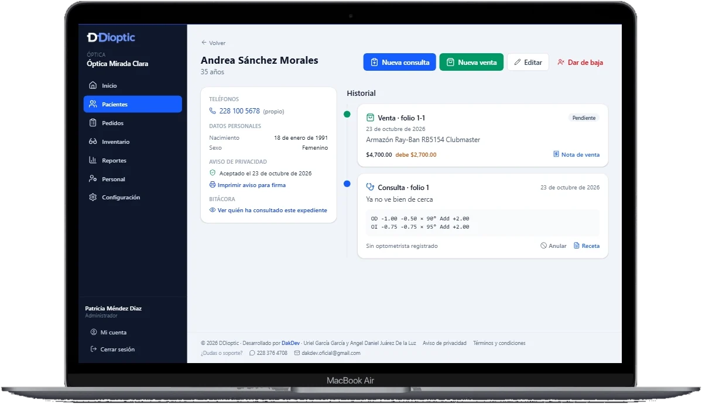Screen dimensions: 702x404
Task: Click the Mi cuenta profile icon
Action: coord(94,332)
